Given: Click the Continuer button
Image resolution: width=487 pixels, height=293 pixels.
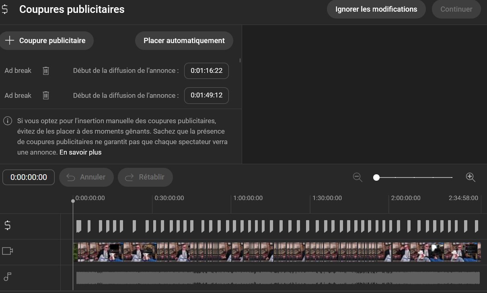Looking at the screenshot, I should [x=456, y=9].
